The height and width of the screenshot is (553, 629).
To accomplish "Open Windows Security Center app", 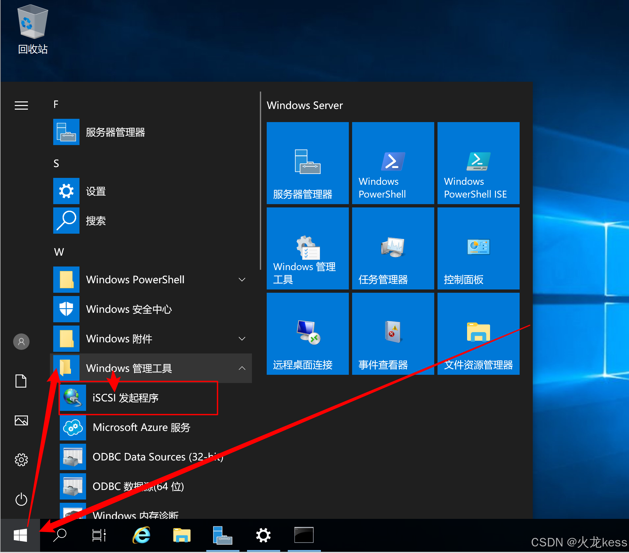I will coord(151,309).
